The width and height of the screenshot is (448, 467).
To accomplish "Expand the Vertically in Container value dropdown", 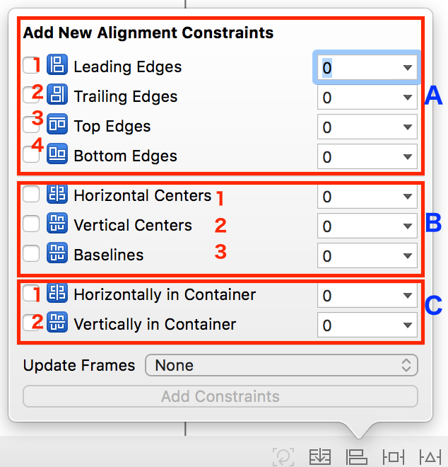I will pos(407,325).
